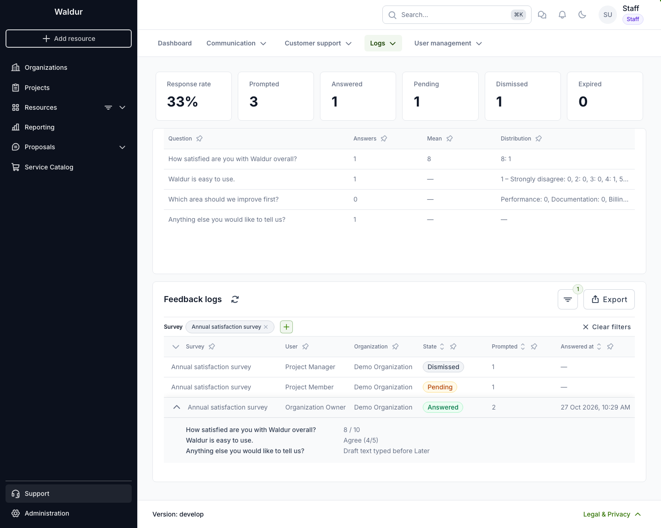Click the Resources filter icon in sidebar
The width and height of the screenshot is (661, 528).
[x=108, y=107]
